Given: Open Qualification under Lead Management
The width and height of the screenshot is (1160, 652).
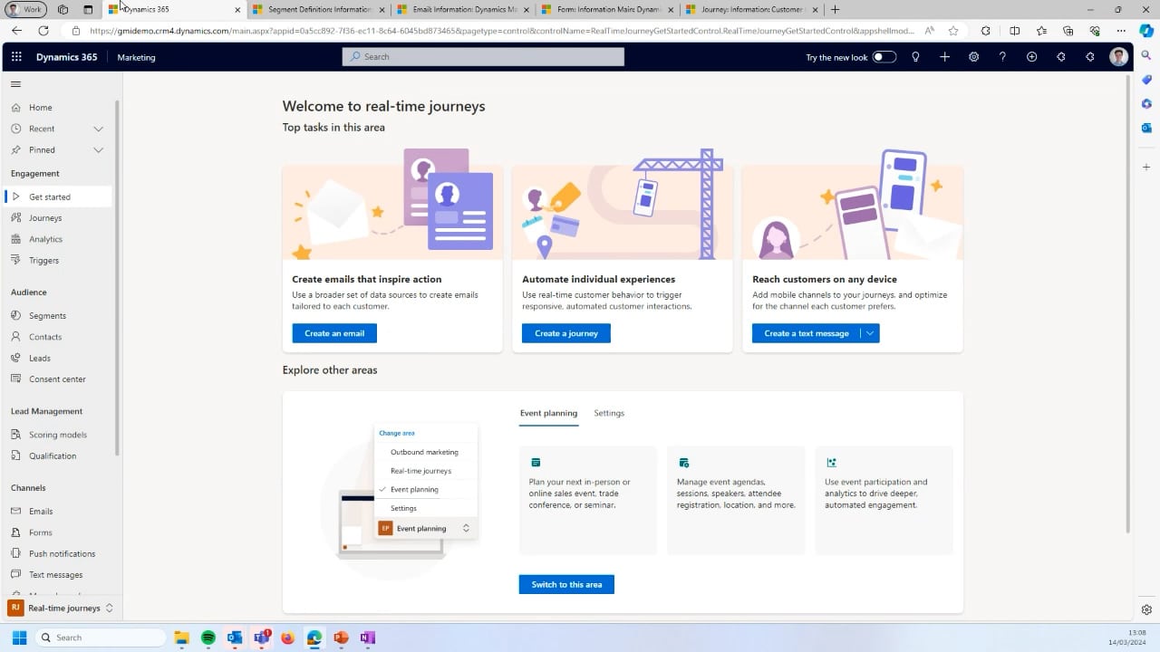Looking at the screenshot, I should pyautogui.click(x=53, y=455).
